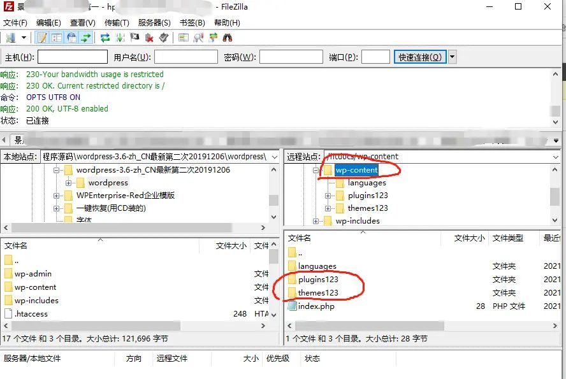Toggle processing of the transfer queue
The height and width of the screenshot is (379, 566).
(x=120, y=38)
